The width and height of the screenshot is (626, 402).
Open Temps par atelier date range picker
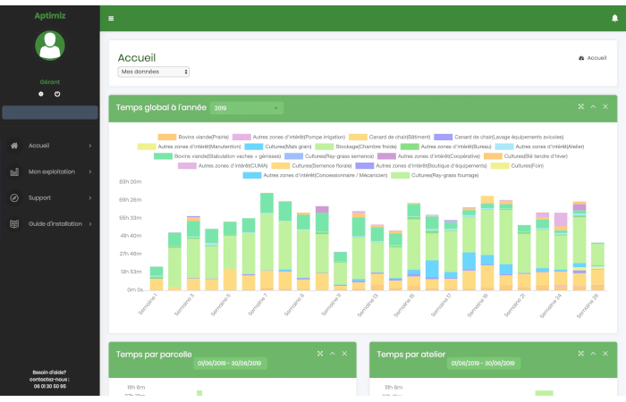[483, 364]
